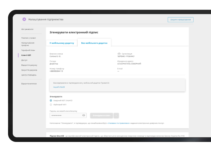211x151 pixels.
Task: Click the Підпис SmartID description text
Action: 117,136
